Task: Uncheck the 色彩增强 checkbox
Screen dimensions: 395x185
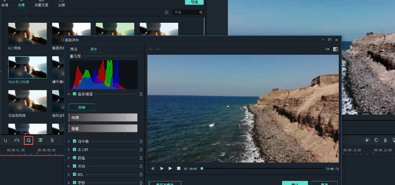Action: click(74, 94)
